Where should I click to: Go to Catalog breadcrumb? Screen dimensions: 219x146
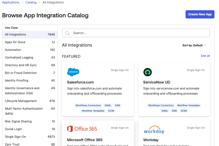(31, 2)
